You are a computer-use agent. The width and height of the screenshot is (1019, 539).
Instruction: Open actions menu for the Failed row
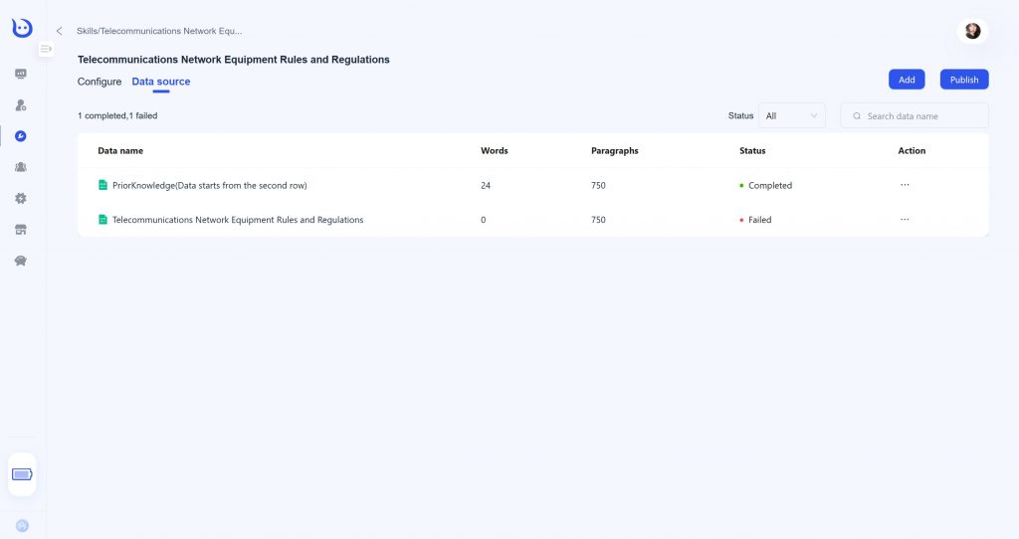[905, 220]
